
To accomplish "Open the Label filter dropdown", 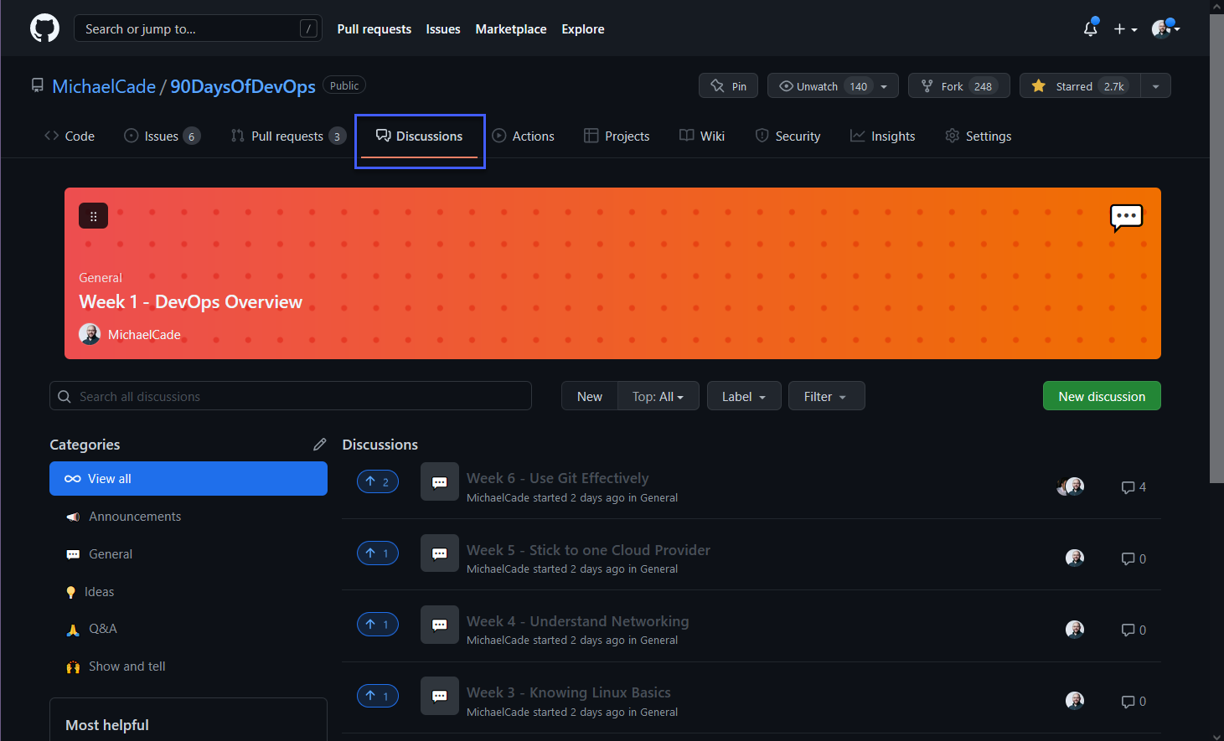I will tap(744, 395).
